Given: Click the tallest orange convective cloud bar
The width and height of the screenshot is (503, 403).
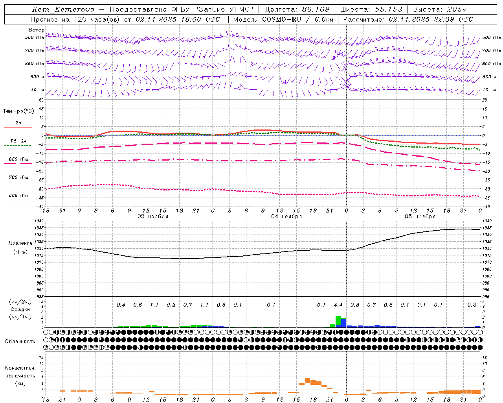Looking at the screenshot, I should [x=307, y=381].
